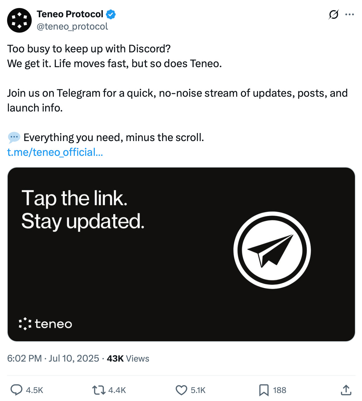
Task: Click the Teneo Protocol profile avatar
Action: (19, 20)
